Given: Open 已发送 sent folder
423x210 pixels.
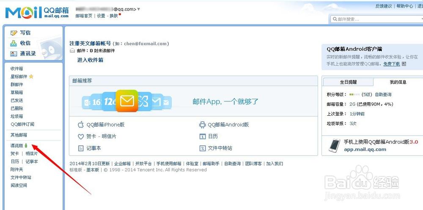Looking at the screenshot, I should pos(17,101).
